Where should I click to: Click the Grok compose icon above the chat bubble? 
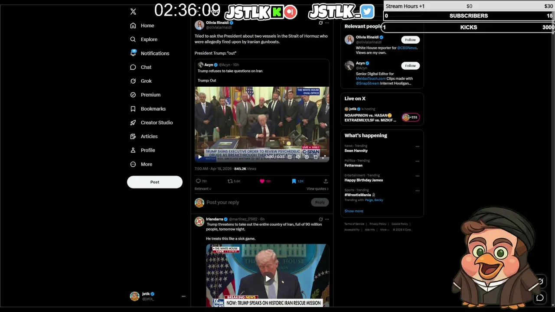540,282
